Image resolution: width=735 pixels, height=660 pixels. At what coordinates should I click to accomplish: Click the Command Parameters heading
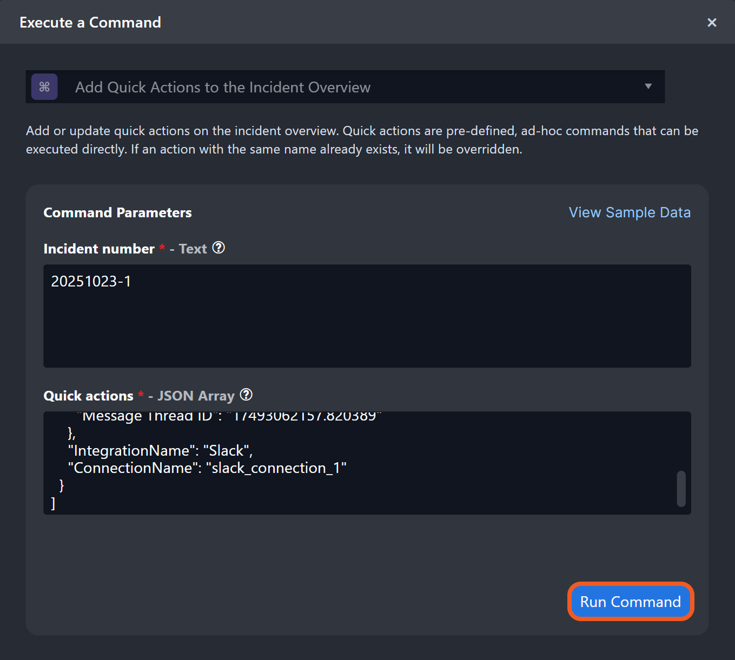(x=117, y=212)
